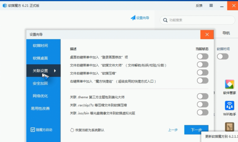Click the 关联设置 arrow indicator
Image resolution: width=238 pixels, height=142 pixels.
55,70
